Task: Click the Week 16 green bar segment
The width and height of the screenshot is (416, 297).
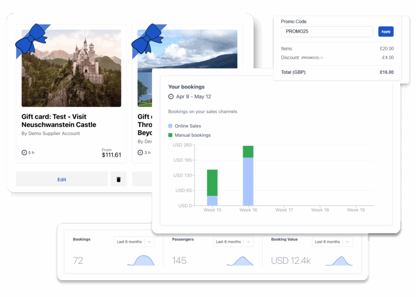Action: [248, 152]
